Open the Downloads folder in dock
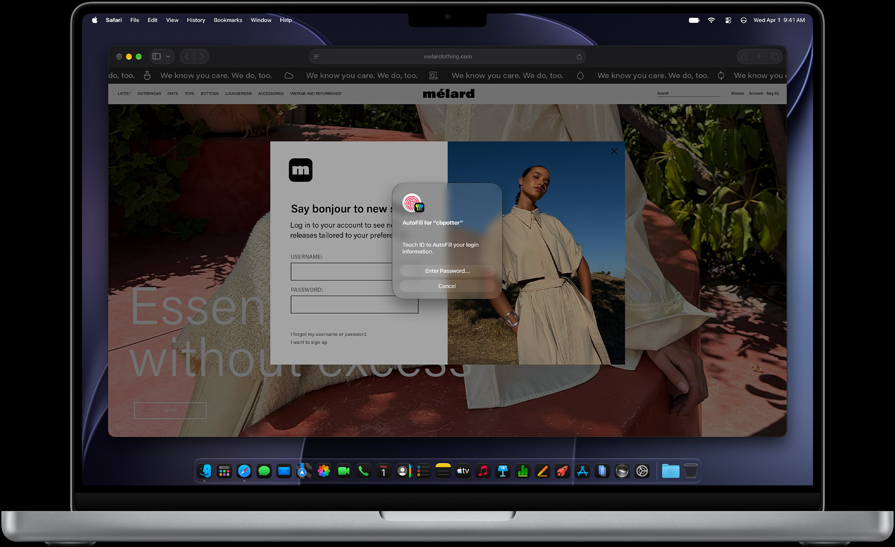The height and width of the screenshot is (547, 895). click(670, 471)
